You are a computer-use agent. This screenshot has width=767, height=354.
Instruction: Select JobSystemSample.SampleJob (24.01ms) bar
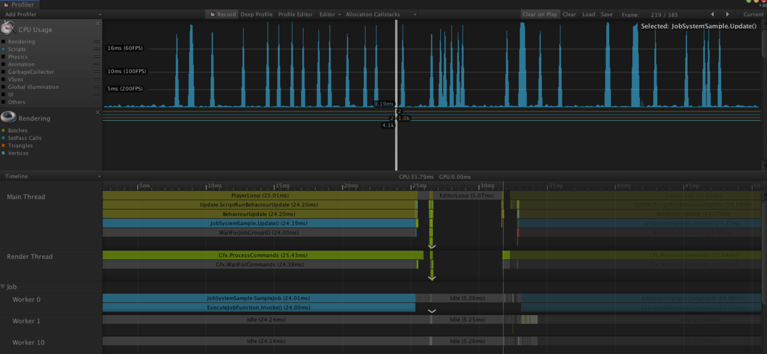coord(259,298)
